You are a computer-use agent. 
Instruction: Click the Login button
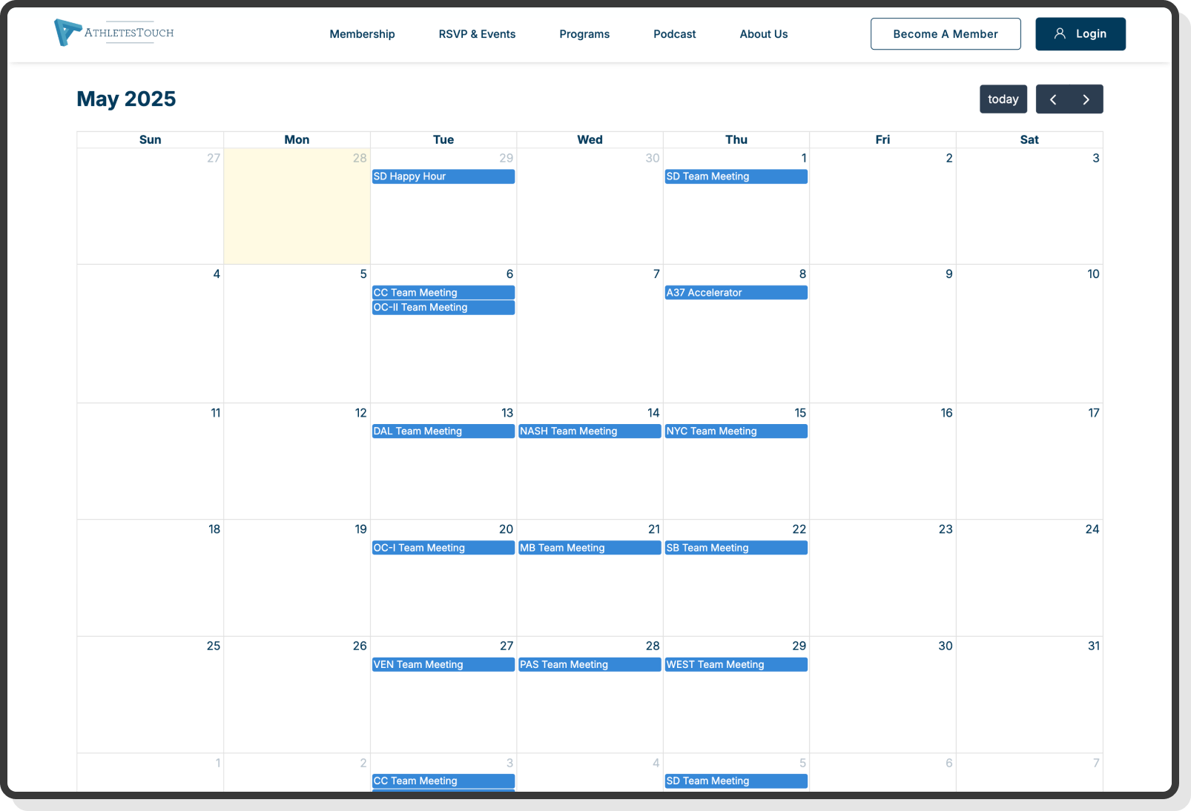(1080, 34)
